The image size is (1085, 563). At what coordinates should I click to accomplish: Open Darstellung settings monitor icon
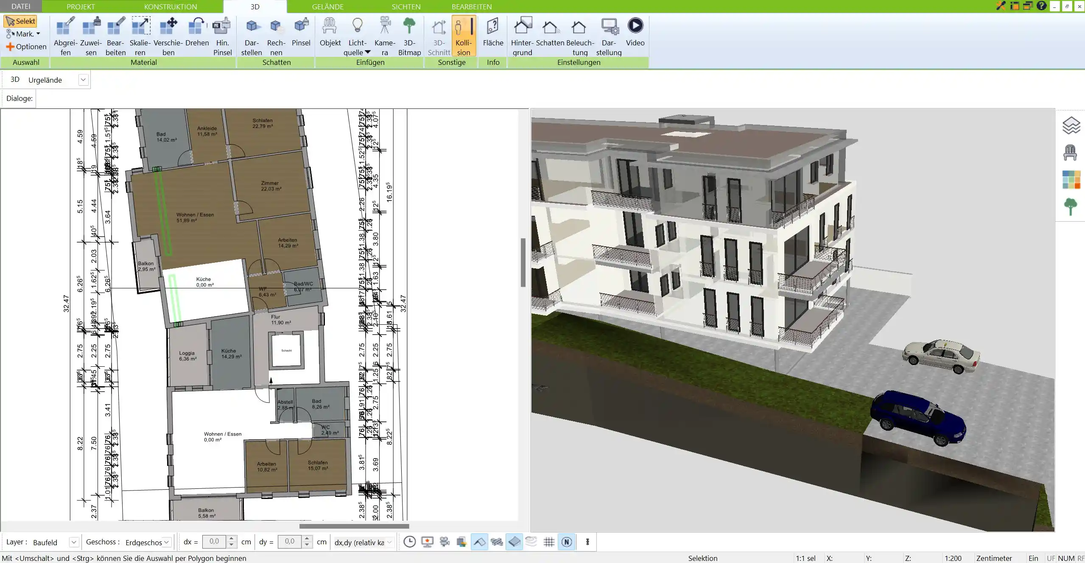click(x=609, y=36)
